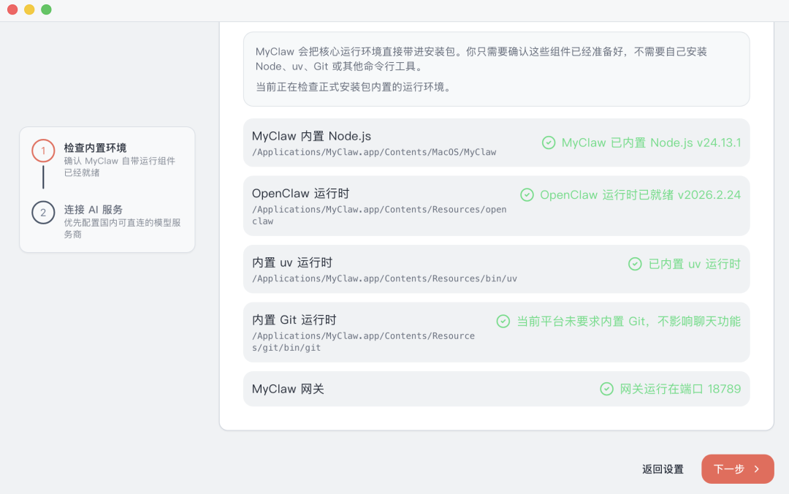Viewport: 789px width, 494px height.
Task: Click the green check icon beside Node.js v24.13.1
Action: [x=549, y=142]
